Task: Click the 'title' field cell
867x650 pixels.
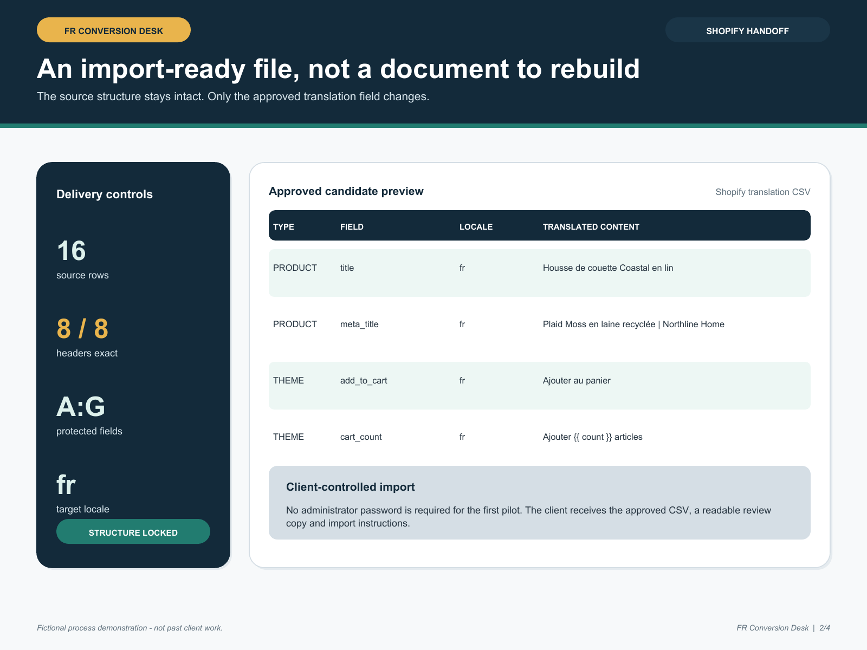Action: (347, 268)
